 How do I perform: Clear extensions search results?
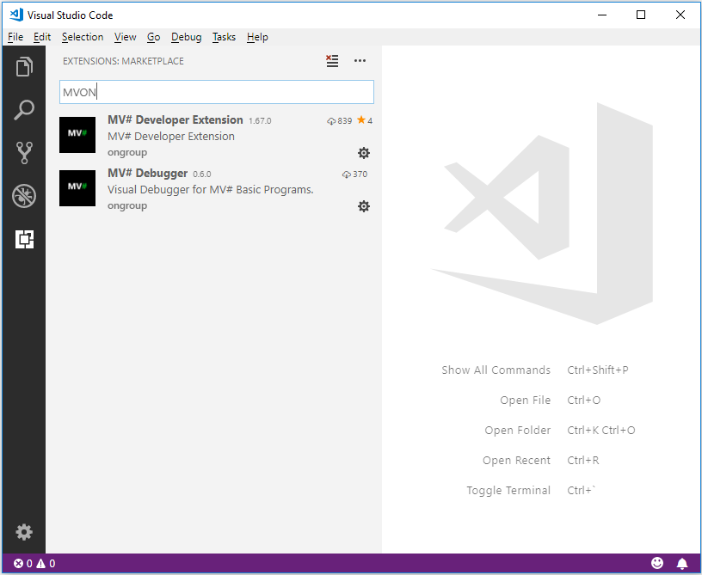(x=332, y=61)
